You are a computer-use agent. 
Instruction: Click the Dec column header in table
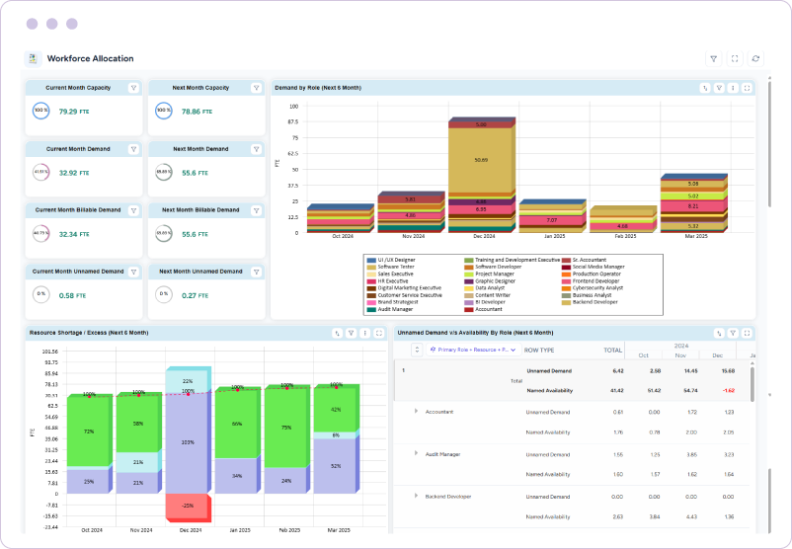(x=718, y=355)
